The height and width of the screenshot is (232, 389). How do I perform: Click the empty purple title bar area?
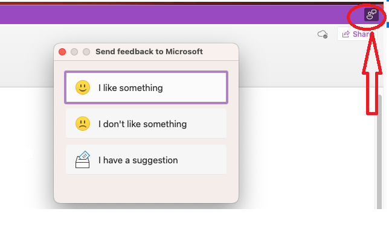coord(174,15)
